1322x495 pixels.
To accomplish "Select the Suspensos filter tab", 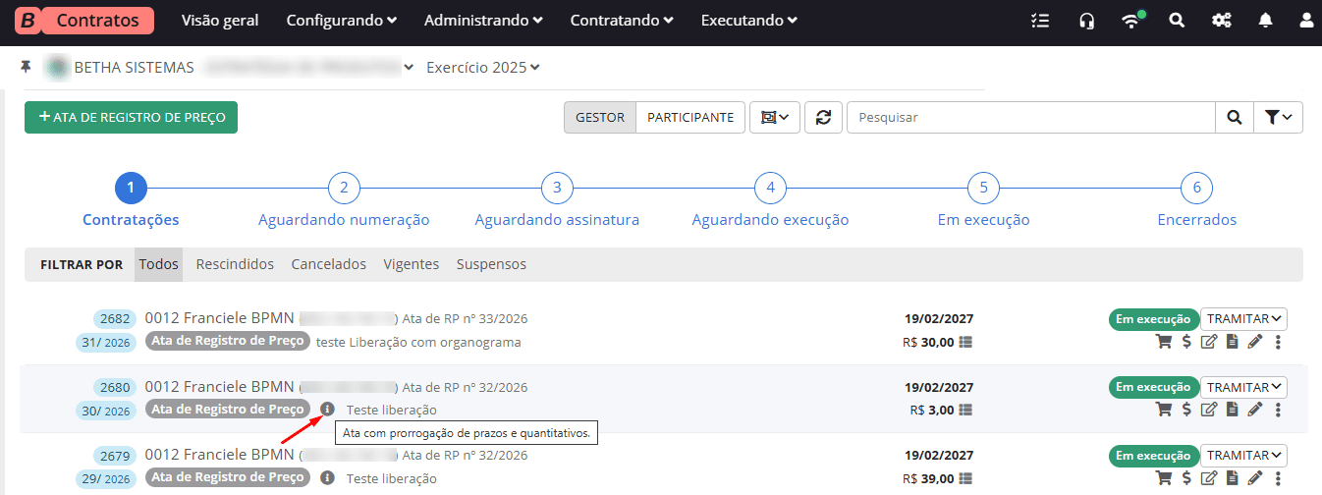I will 491,264.
